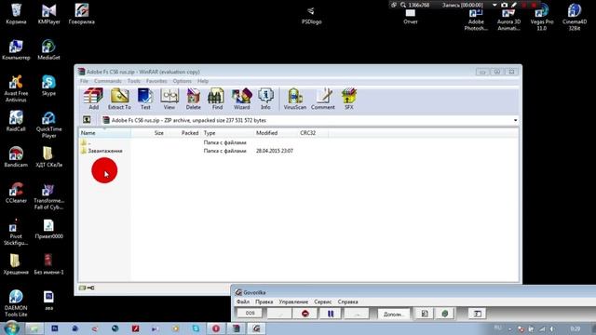Click the Info toolbar icon in WinRAR

click(265, 99)
